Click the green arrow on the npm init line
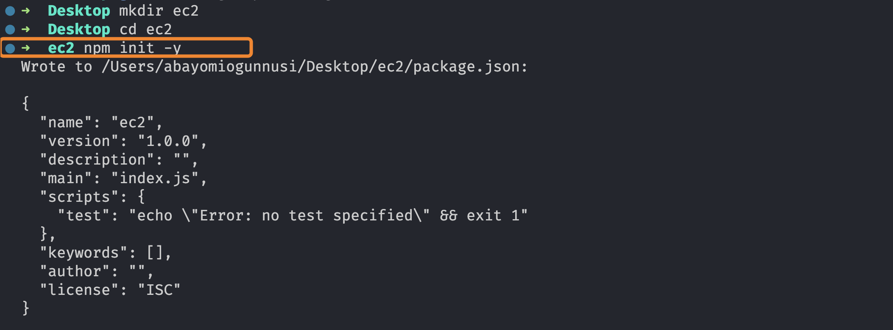 (x=26, y=48)
